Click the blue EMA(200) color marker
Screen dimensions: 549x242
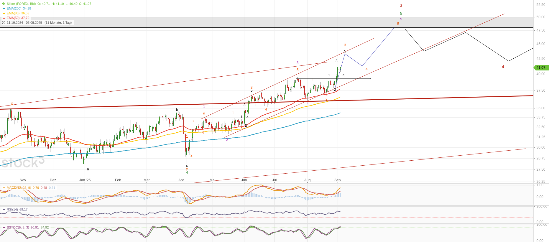click(x=4, y=9)
